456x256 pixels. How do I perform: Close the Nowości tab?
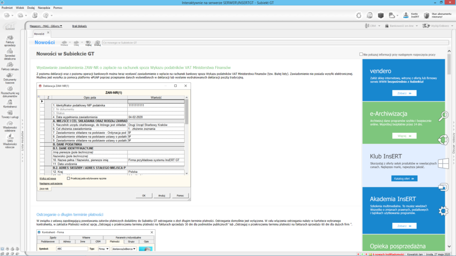coord(48,33)
